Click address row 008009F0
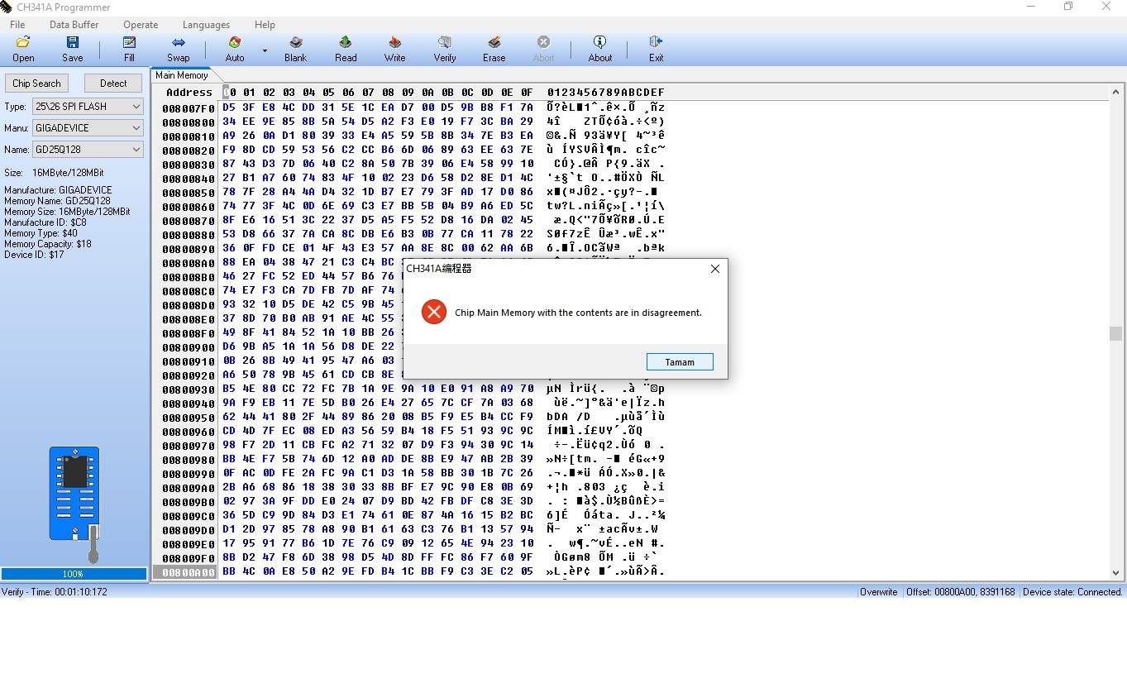This screenshot has height=688, width=1127. (189, 558)
